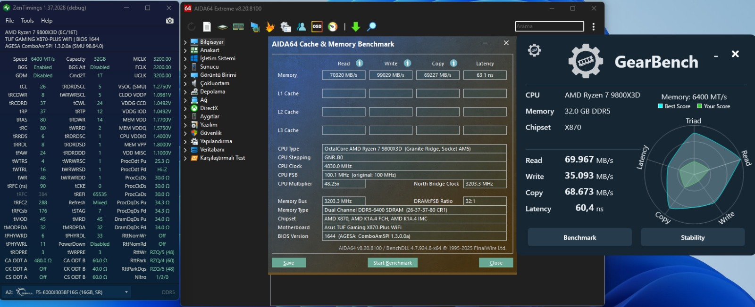Click Start Benchmark in AIDA64 dialog

393,263
